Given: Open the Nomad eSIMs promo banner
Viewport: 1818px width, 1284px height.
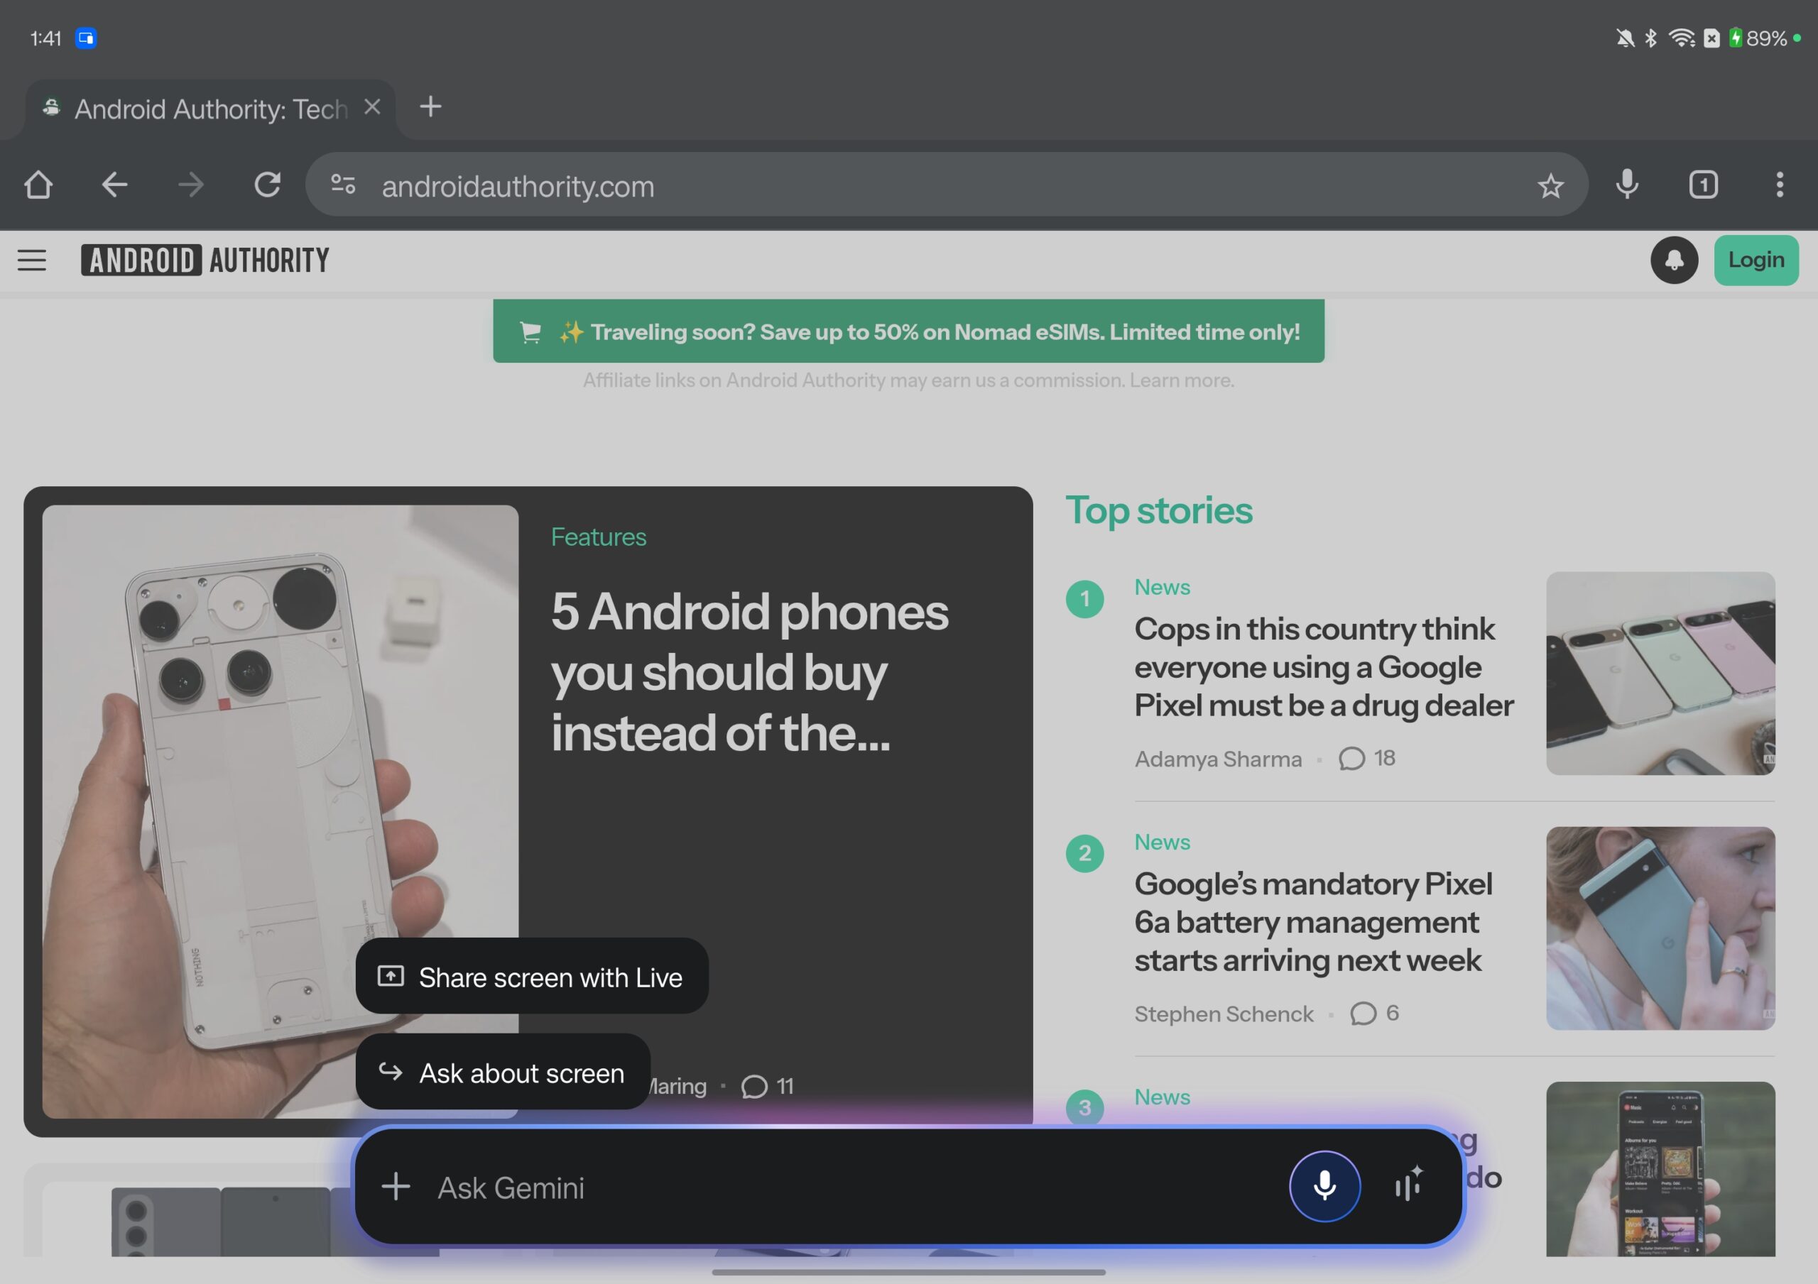Looking at the screenshot, I should coord(908,331).
